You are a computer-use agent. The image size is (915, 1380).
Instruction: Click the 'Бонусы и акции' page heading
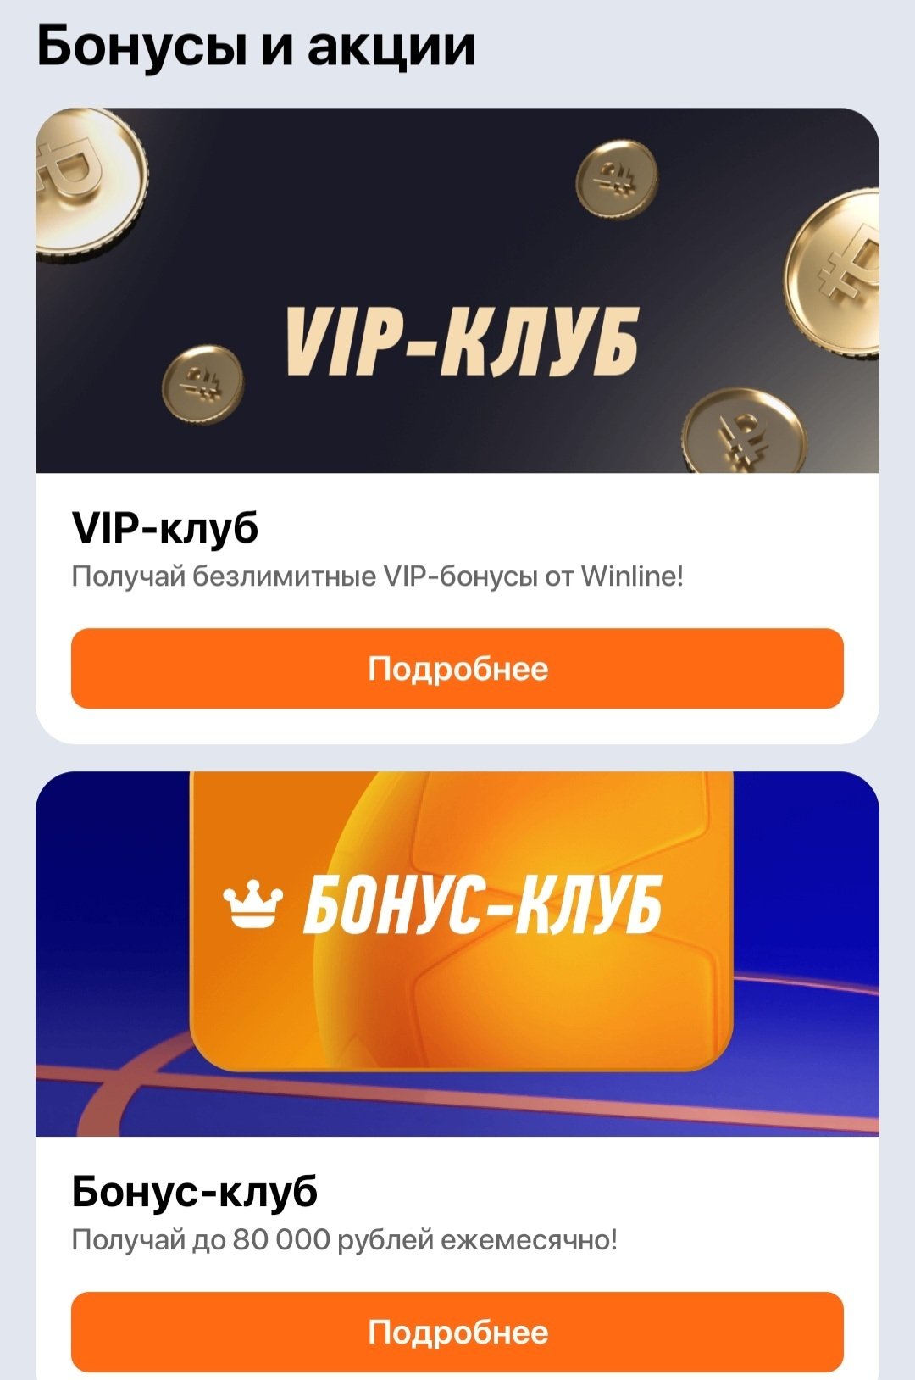[256, 46]
